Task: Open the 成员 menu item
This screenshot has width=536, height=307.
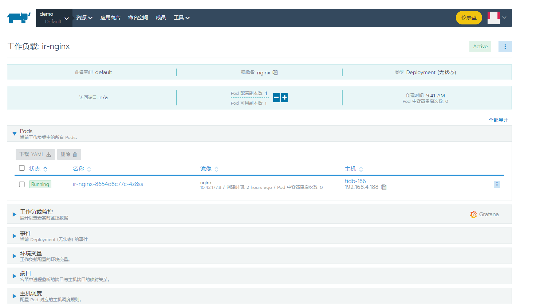Action: (x=161, y=18)
